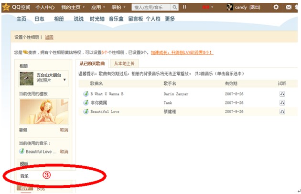
Task: Click the 暑假 template preview image
Action: [44, 112]
